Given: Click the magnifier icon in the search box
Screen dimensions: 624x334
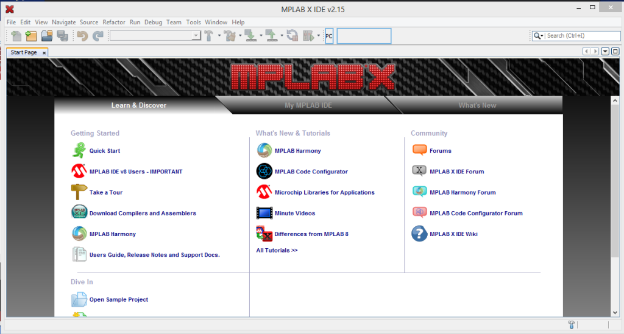Looking at the screenshot, I should point(537,36).
